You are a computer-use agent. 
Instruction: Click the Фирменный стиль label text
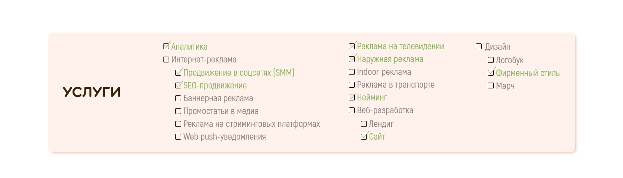click(528, 73)
